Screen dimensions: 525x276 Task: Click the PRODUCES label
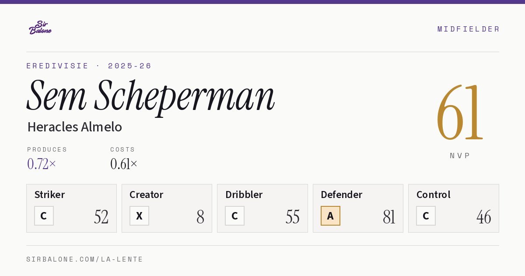47,149
